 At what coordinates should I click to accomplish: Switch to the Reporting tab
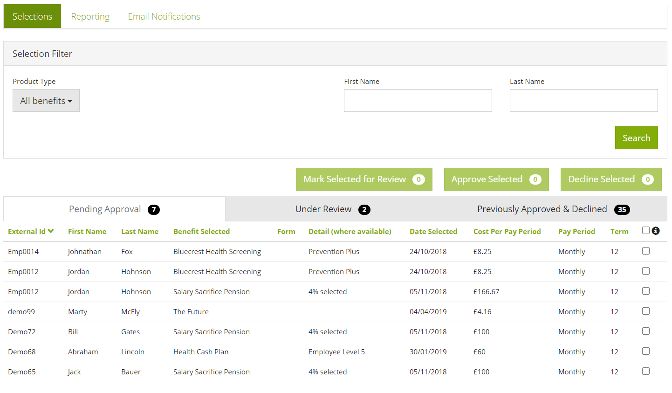point(90,16)
